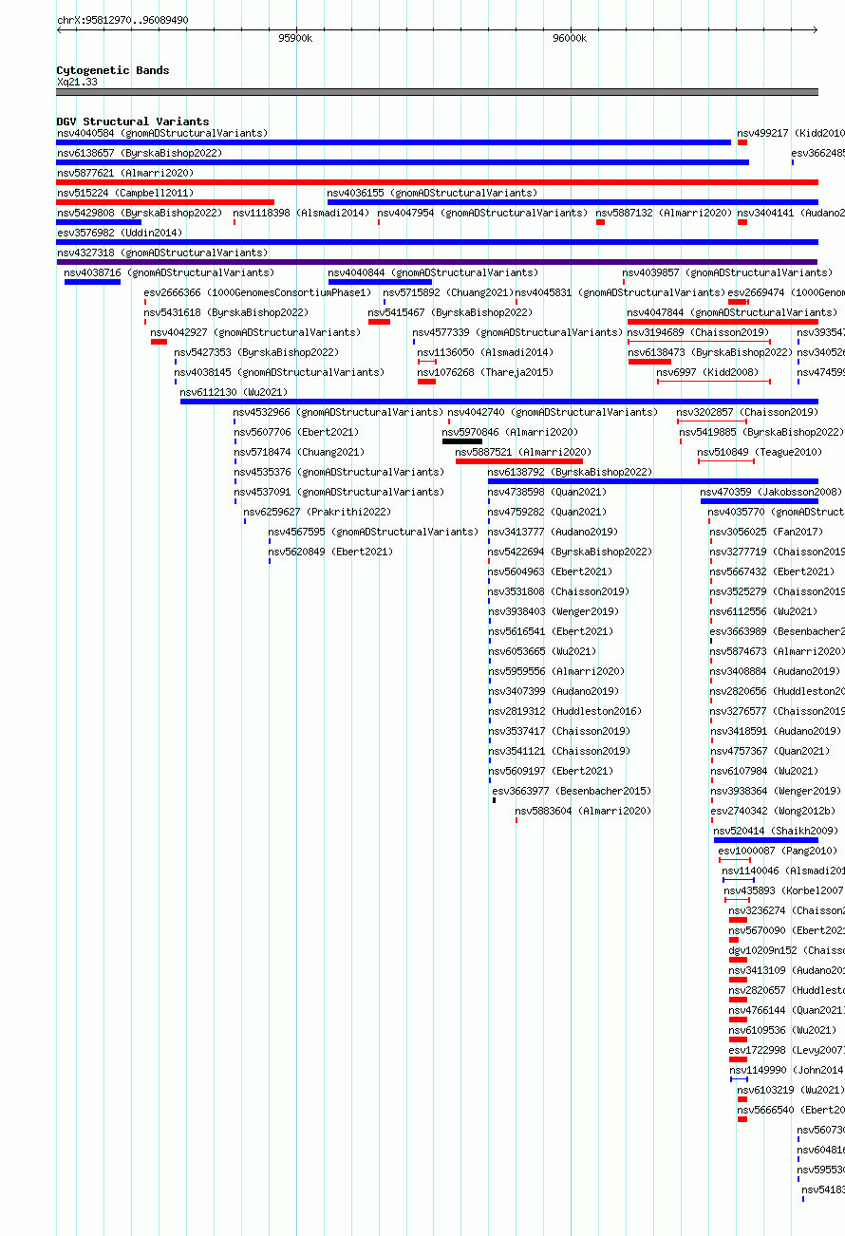Click the blue bar under nsv4040584

(394, 142)
